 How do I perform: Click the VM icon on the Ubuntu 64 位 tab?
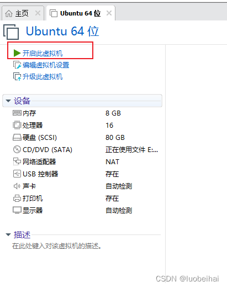point(54,13)
